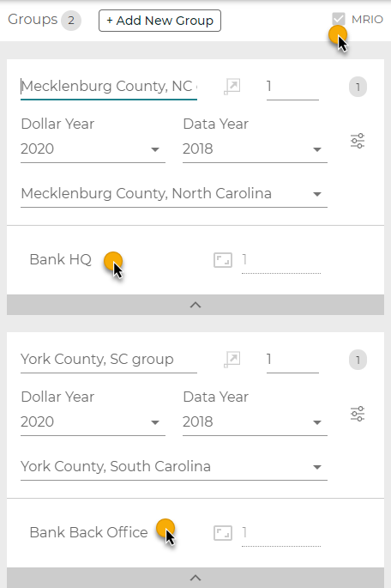Collapse the Mecklenburg County group panel
The width and height of the screenshot is (391, 588).
195,305
